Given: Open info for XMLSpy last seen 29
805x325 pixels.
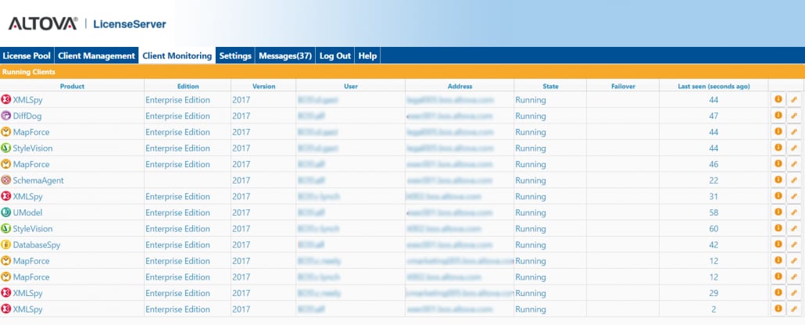Looking at the screenshot, I should pyautogui.click(x=778, y=293).
